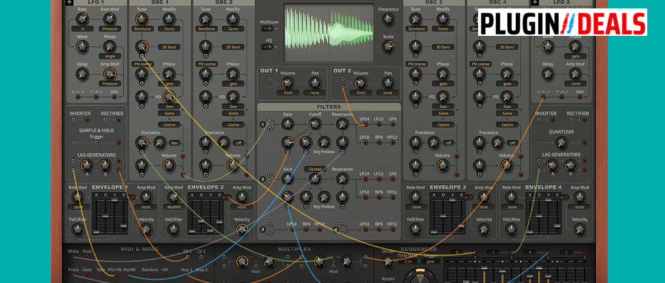
Task: Click Filter 2 LP24 output jack
Action: pyautogui.click(x=364, y=180)
